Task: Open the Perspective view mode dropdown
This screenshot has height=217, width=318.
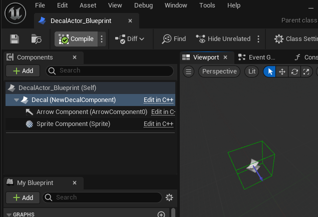Action: [x=219, y=71]
